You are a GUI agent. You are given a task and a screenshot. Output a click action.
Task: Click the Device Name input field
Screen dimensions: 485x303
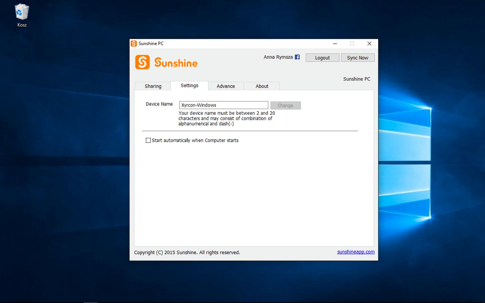click(x=224, y=105)
